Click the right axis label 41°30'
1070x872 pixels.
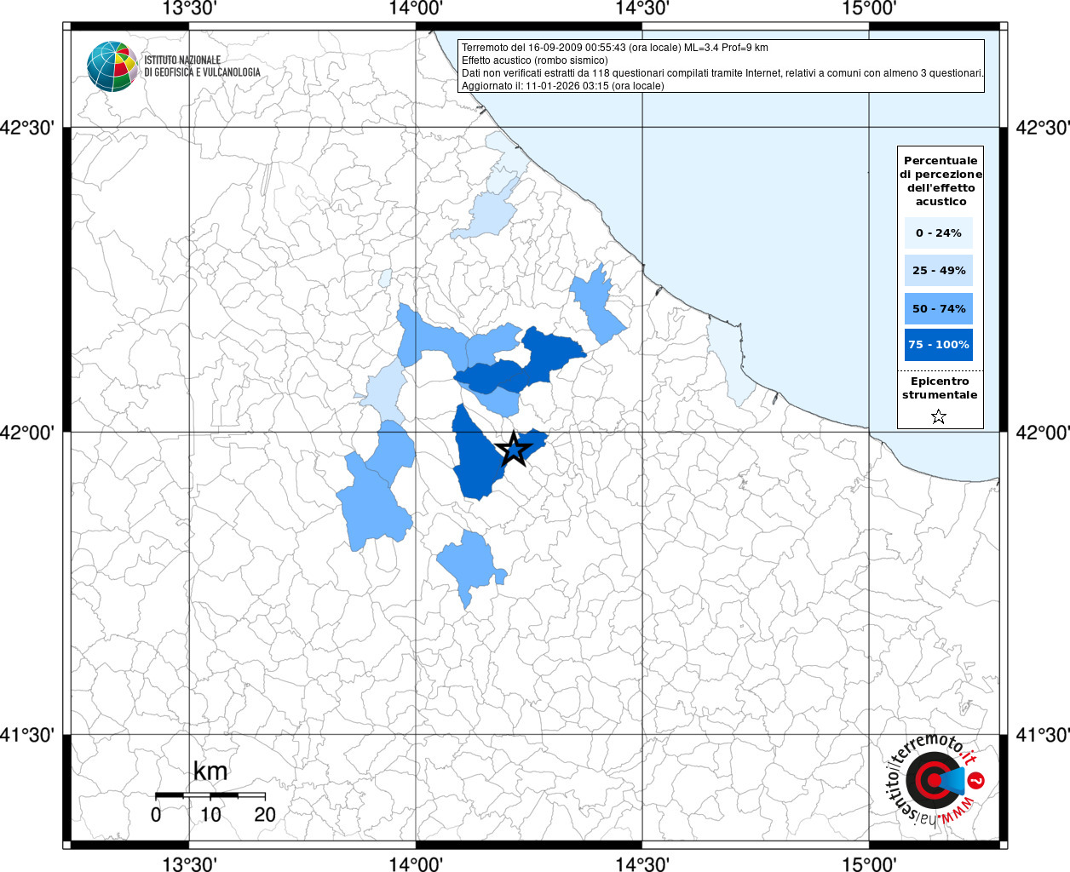(1043, 735)
